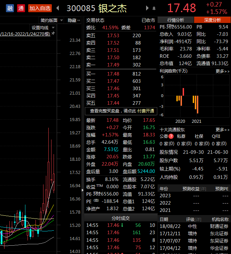Click the 卖三 price 17.51
Image resolution: width=231 pixels, height=254 pixels.
coord(113,50)
